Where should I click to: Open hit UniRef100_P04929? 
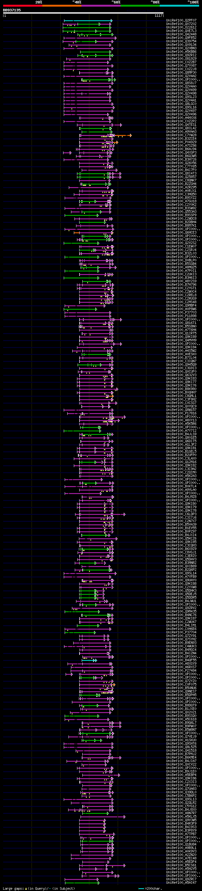pyautogui.click(x=181, y=142)
